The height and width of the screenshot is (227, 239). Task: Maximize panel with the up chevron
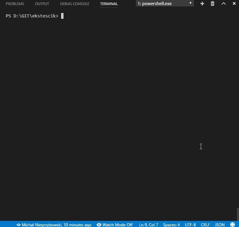click(223, 3)
